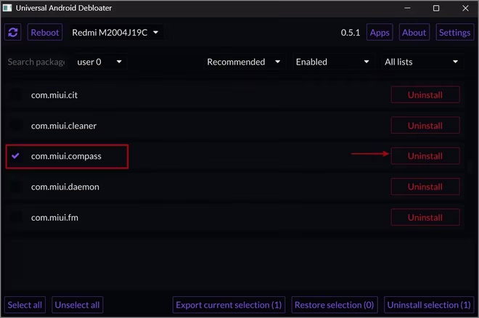
Task: Switch to the Apps view
Action: tap(380, 33)
